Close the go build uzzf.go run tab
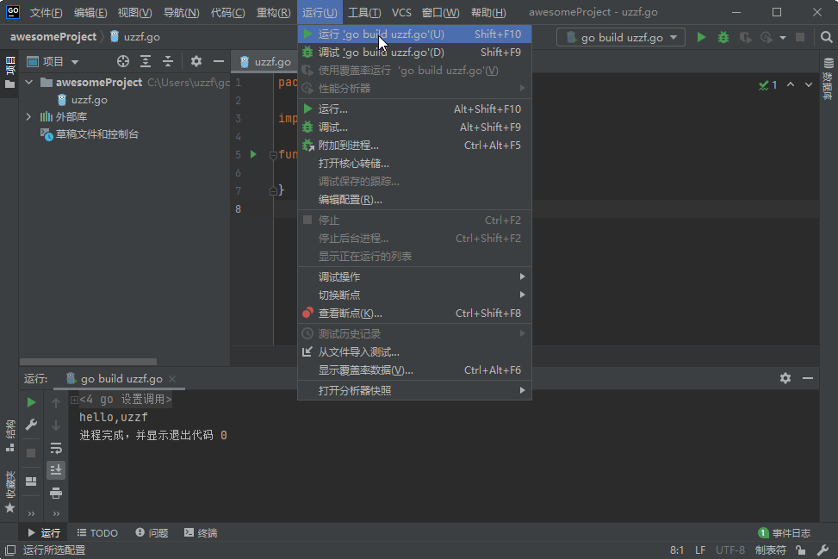The height and width of the screenshot is (559, 838). click(x=172, y=379)
